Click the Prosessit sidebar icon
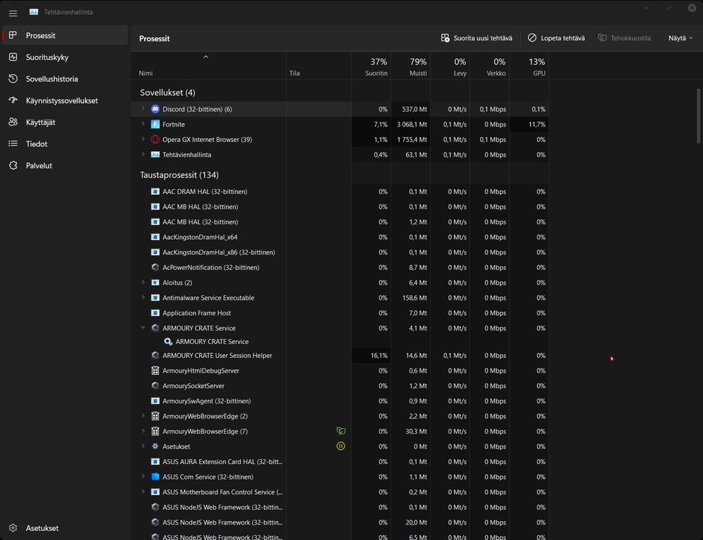703x540 pixels. (x=13, y=35)
